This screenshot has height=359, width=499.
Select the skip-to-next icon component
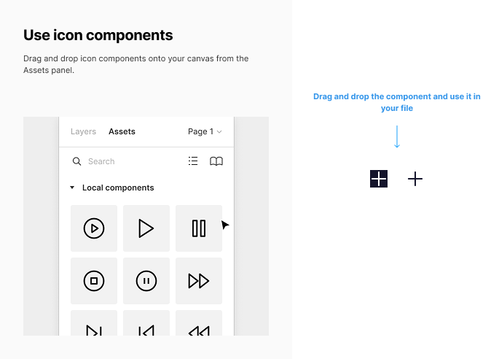(x=94, y=323)
